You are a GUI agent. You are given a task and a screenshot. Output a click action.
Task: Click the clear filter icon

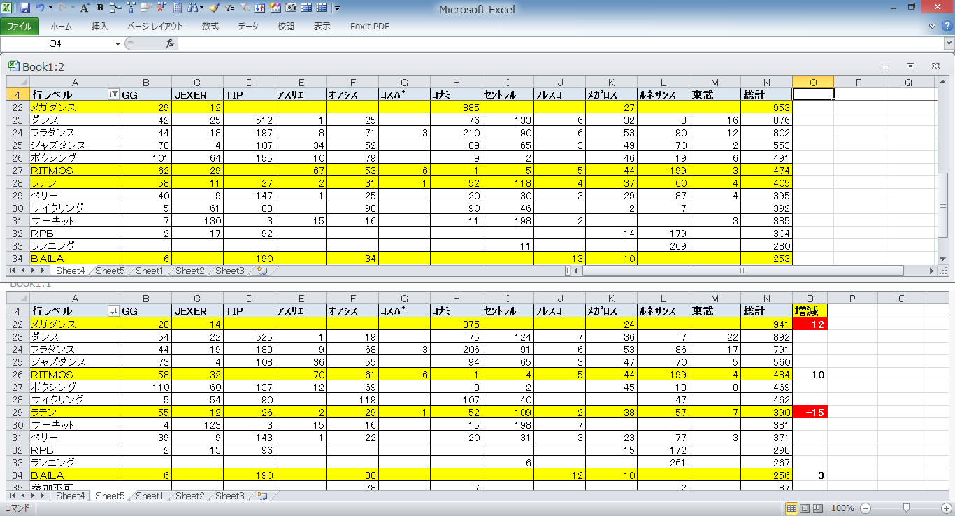[245, 8]
